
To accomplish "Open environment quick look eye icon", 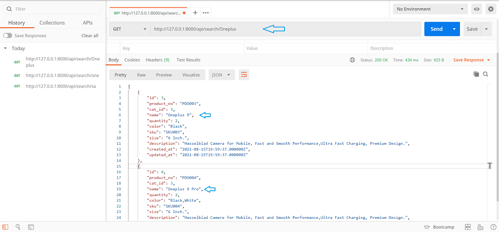I will pyautogui.click(x=476, y=9).
